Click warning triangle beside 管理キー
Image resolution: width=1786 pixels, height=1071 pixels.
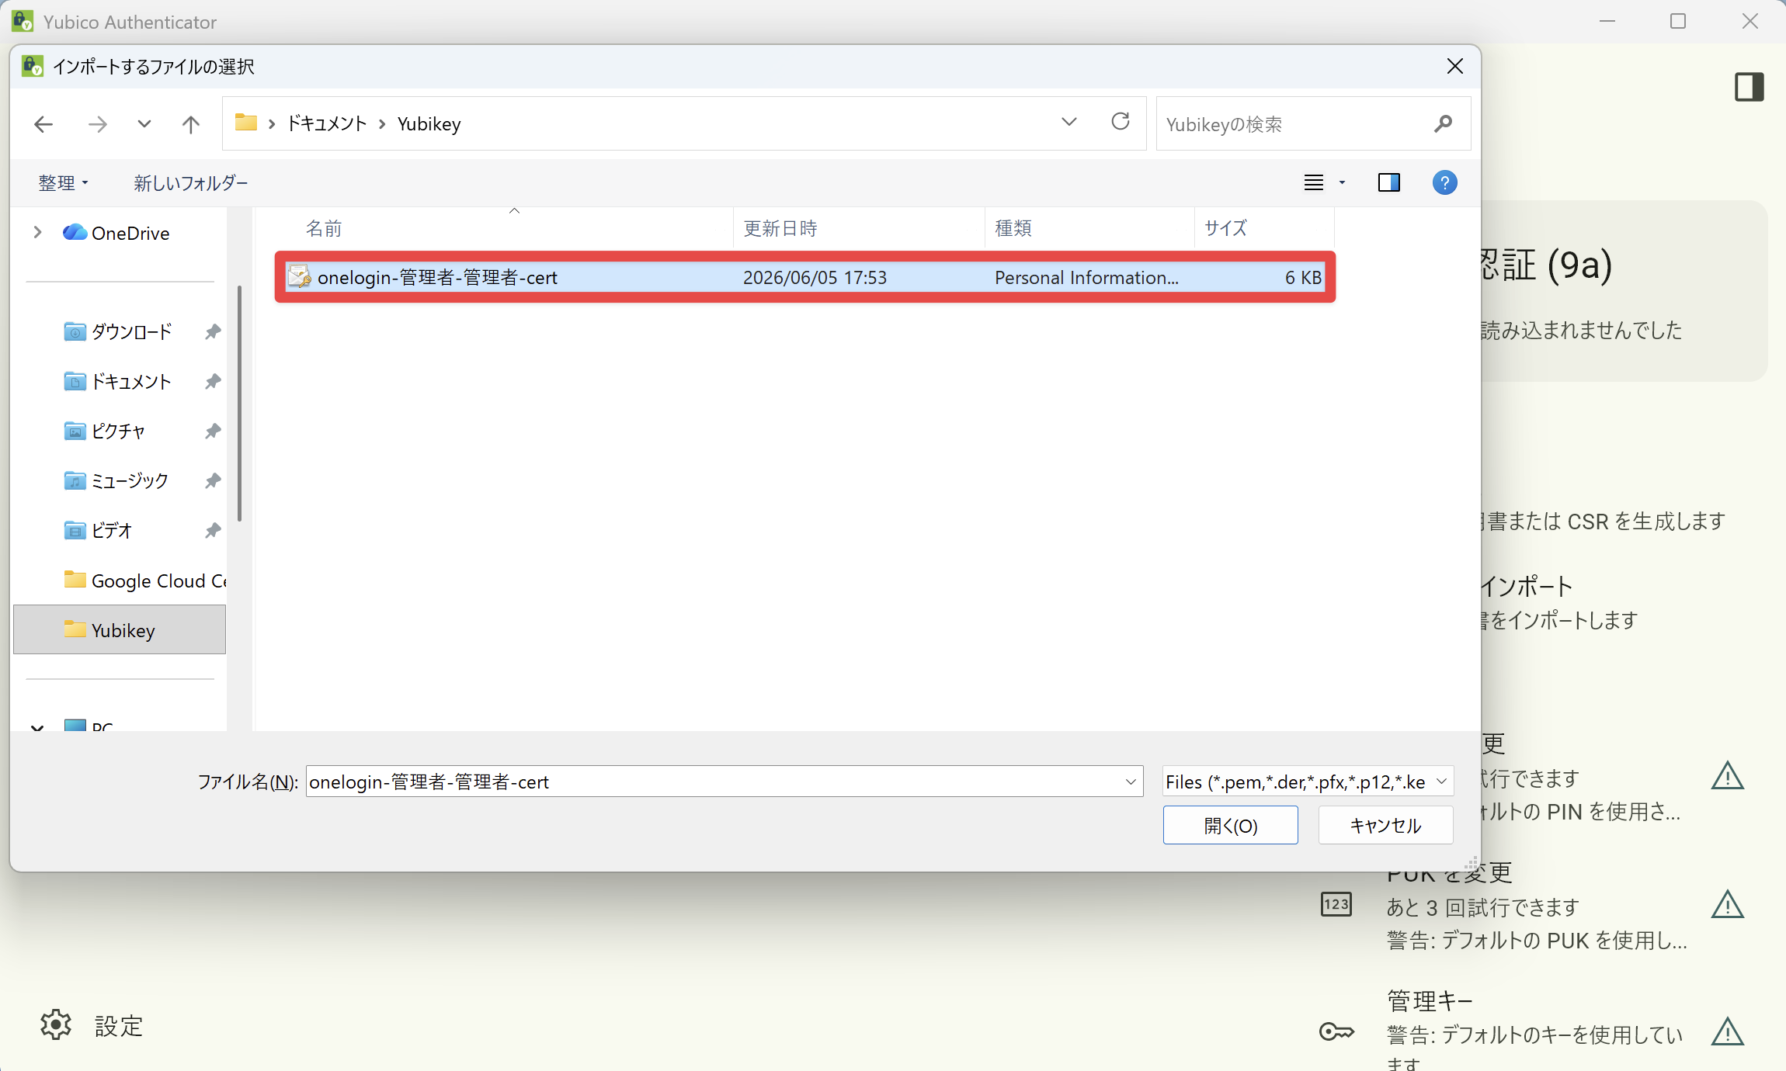(1728, 1031)
